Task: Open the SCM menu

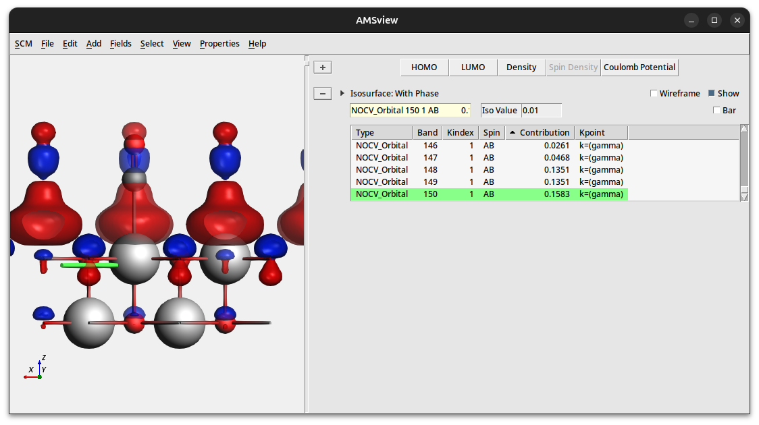Action: coord(23,43)
